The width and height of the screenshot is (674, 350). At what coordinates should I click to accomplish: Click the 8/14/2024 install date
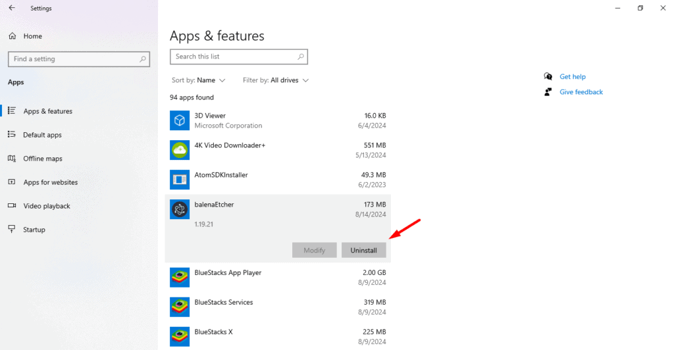pos(371,214)
